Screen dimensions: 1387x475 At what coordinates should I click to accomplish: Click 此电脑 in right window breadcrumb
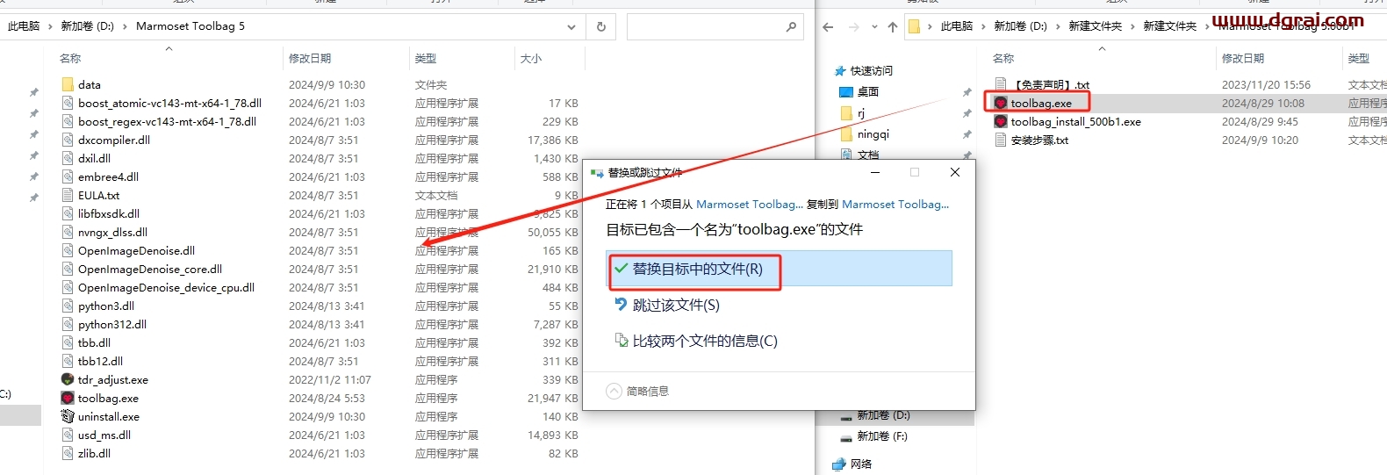[x=957, y=26]
